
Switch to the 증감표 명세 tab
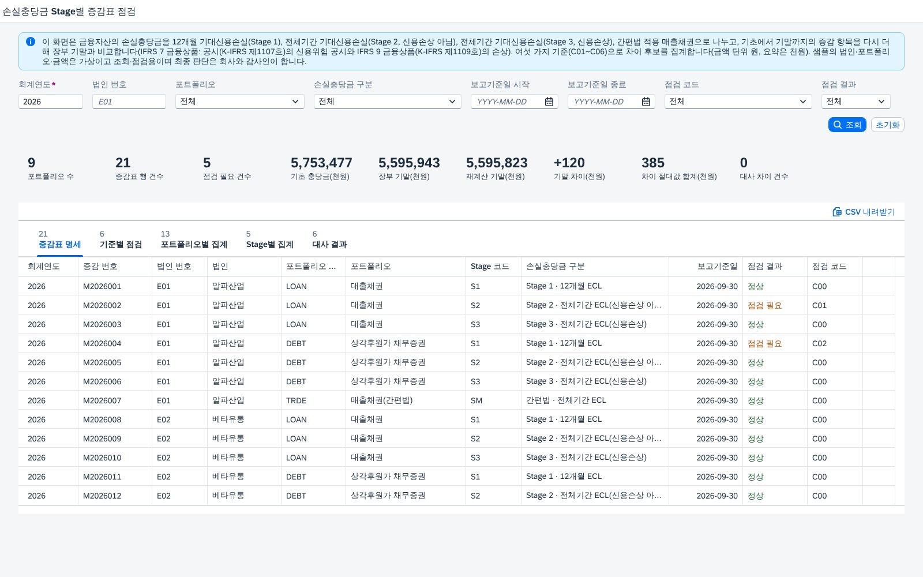click(x=59, y=239)
